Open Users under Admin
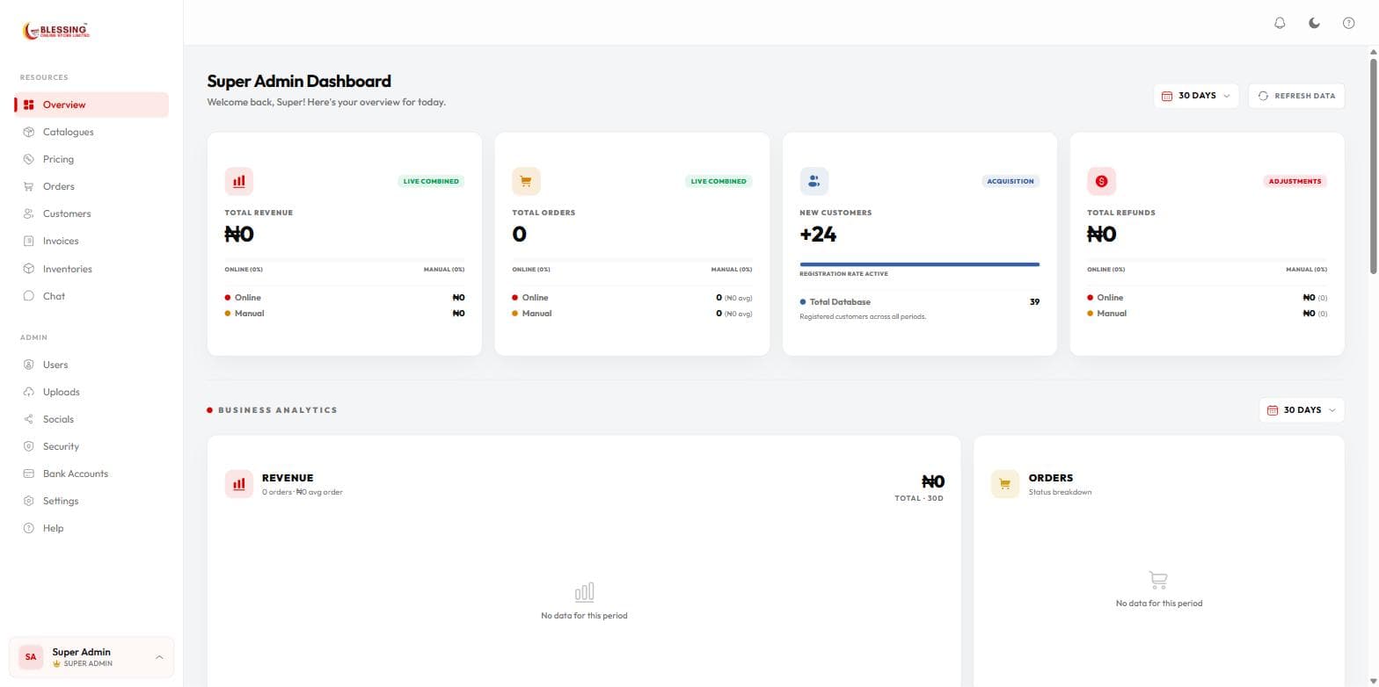 (x=91, y=365)
